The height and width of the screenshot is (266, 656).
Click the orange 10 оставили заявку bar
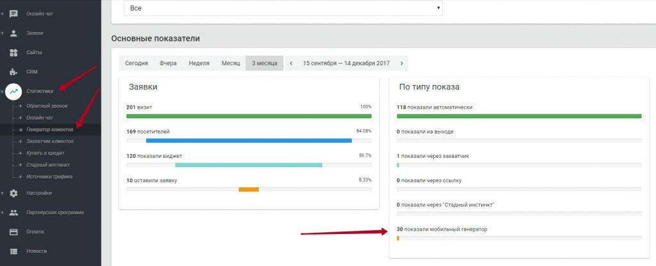[249, 189]
